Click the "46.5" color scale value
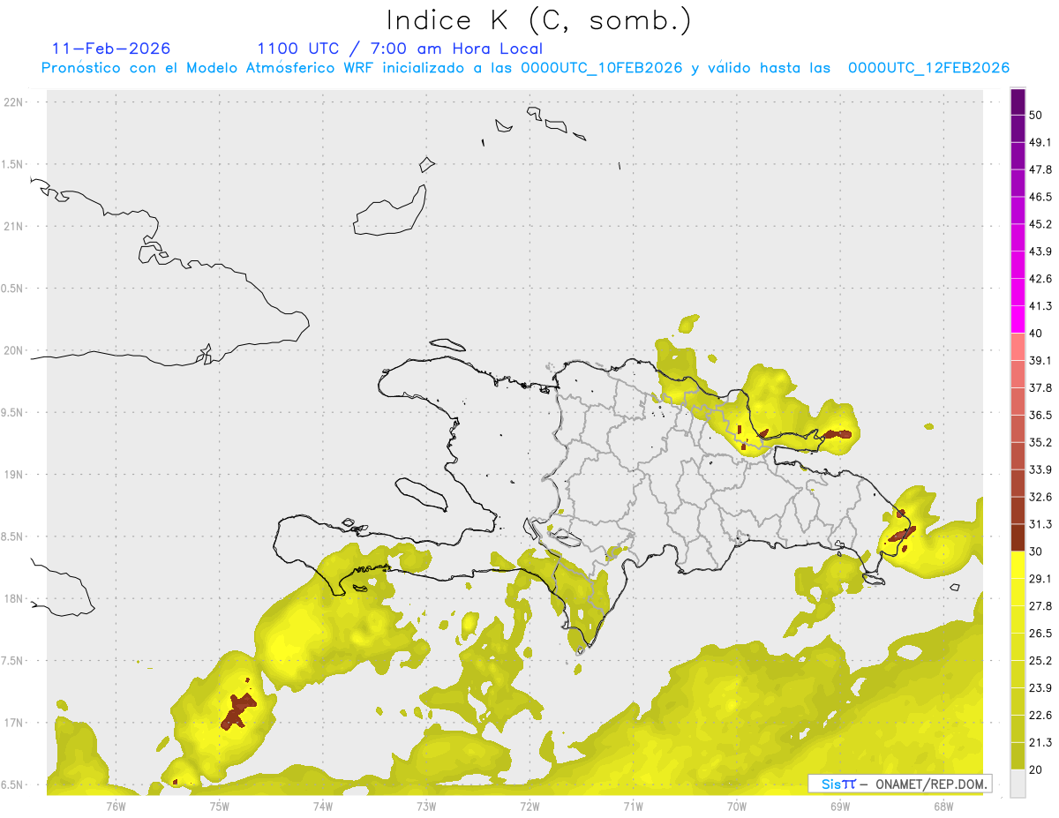This screenshot has width=1059, height=818. (1040, 197)
